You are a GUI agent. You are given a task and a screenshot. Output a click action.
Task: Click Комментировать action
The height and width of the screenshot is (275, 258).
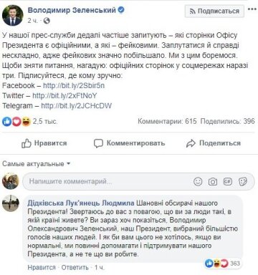129,143
